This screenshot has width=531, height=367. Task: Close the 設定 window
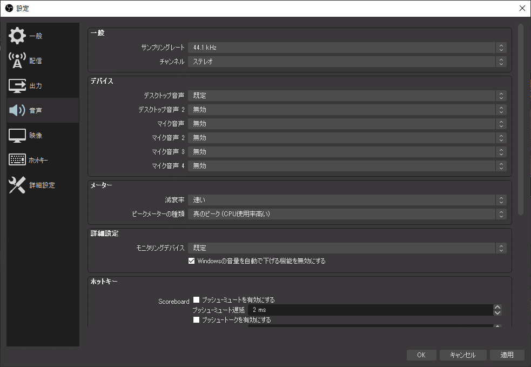tap(522, 8)
